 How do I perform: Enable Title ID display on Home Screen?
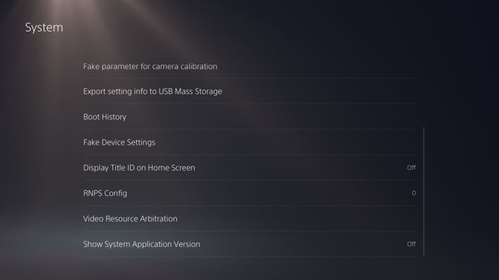tap(249, 168)
